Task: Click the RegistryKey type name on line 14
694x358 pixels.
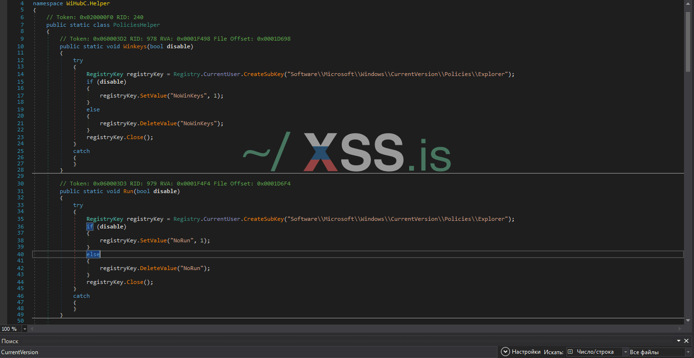Action: (105, 74)
